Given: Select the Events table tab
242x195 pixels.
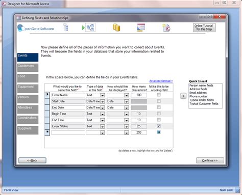Looking at the screenshot, I should pyautogui.click(x=28, y=57).
